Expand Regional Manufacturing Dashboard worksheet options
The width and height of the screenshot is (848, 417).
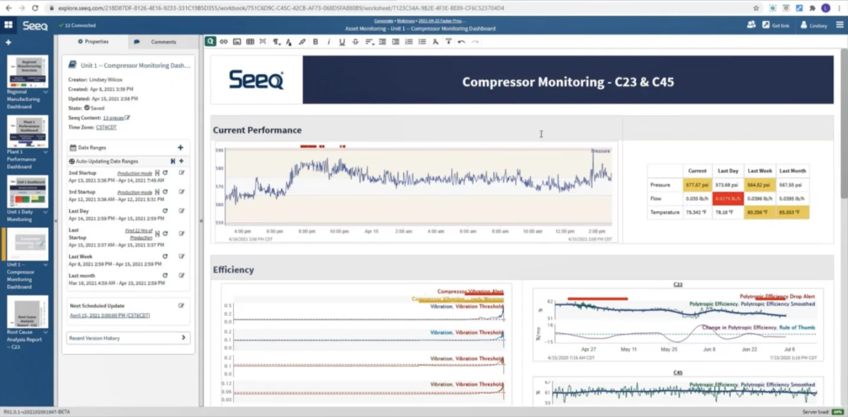[45, 92]
